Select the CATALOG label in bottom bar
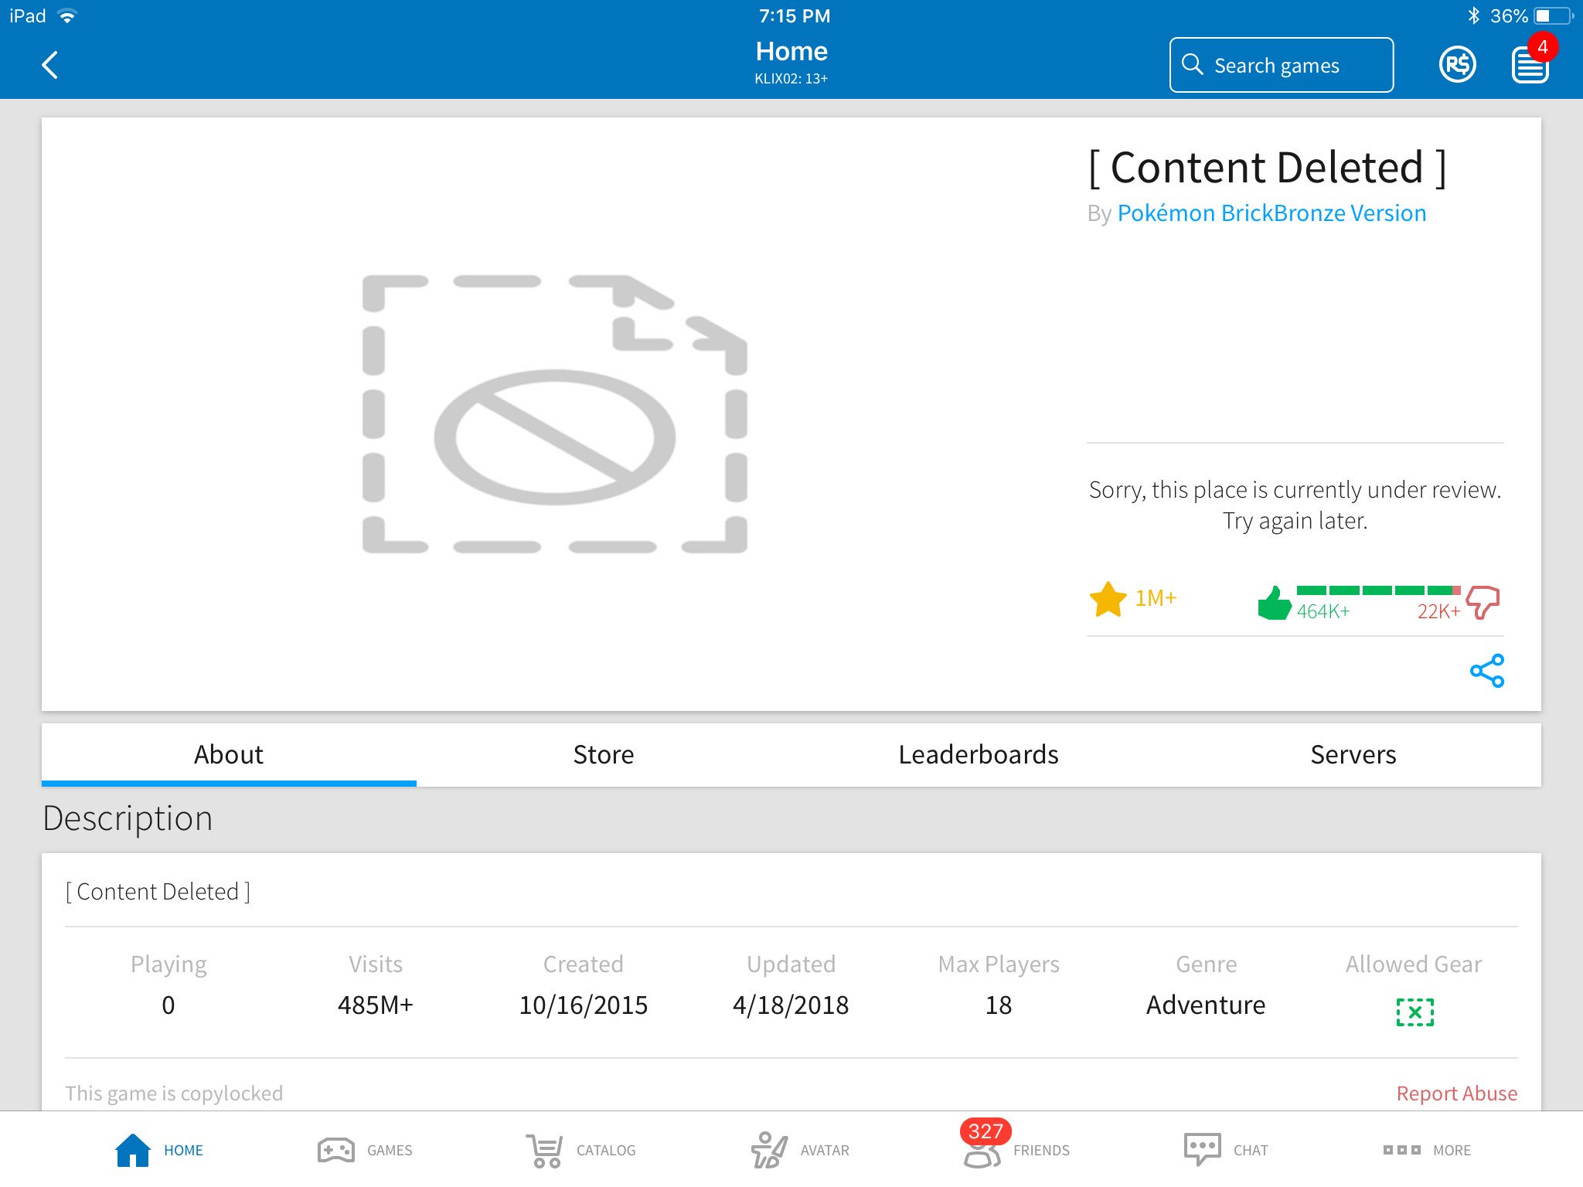Viewport: 1583px width, 1187px height. pos(606,1150)
